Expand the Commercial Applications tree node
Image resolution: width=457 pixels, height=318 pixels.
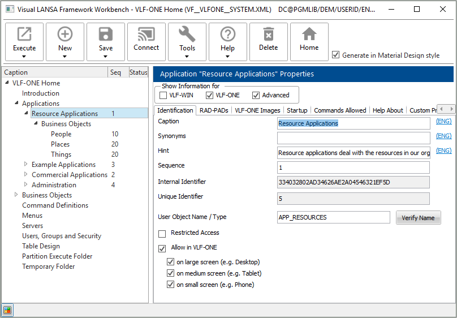(x=25, y=175)
